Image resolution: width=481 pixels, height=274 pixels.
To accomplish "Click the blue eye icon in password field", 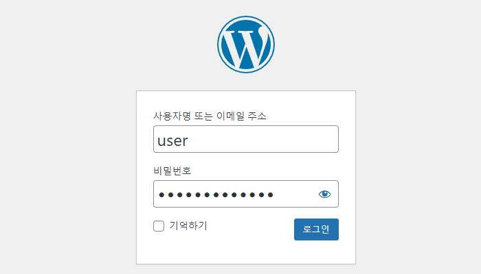I will tap(324, 194).
